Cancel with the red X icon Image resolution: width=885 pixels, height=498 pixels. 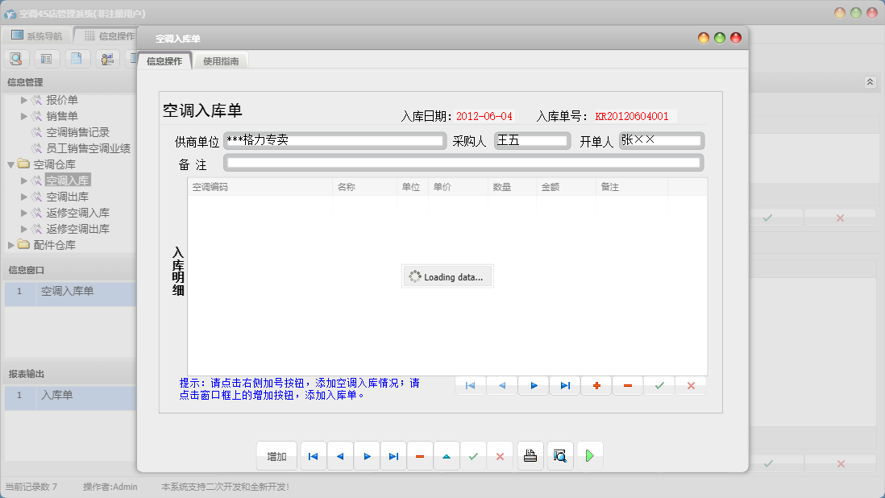coord(690,385)
